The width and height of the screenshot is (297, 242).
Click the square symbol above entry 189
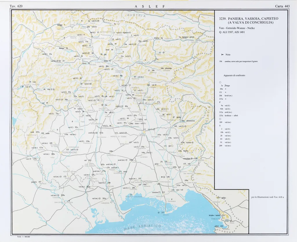pos(220,119)
